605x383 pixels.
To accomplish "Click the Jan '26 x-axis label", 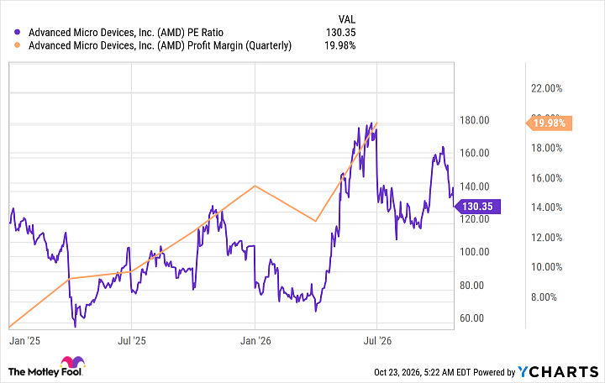I will tap(255, 341).
